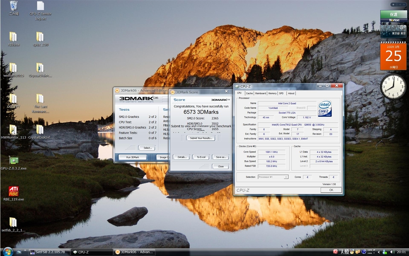Click the Submit Your Results button
The height and width of the screenshot is (256, 409).
[201, 138]
